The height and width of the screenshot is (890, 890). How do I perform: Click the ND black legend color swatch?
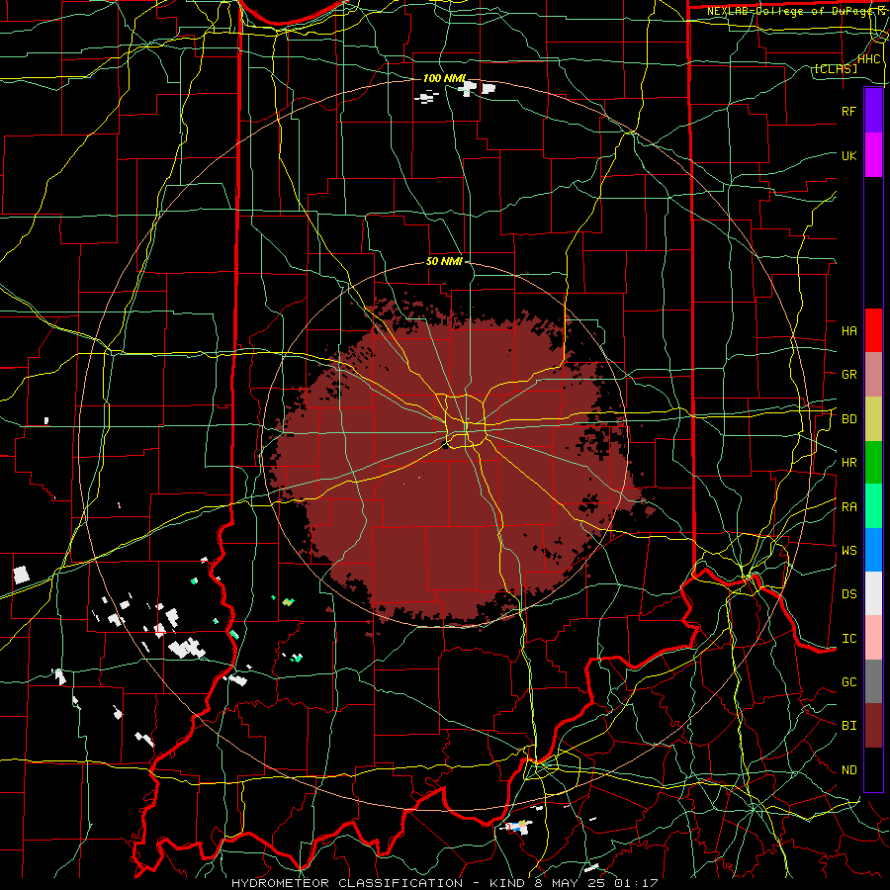(x=873, y=769)
